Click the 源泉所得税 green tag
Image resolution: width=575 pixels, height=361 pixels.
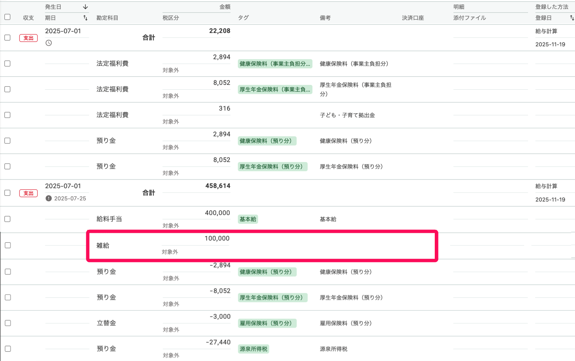click(254, 349)
